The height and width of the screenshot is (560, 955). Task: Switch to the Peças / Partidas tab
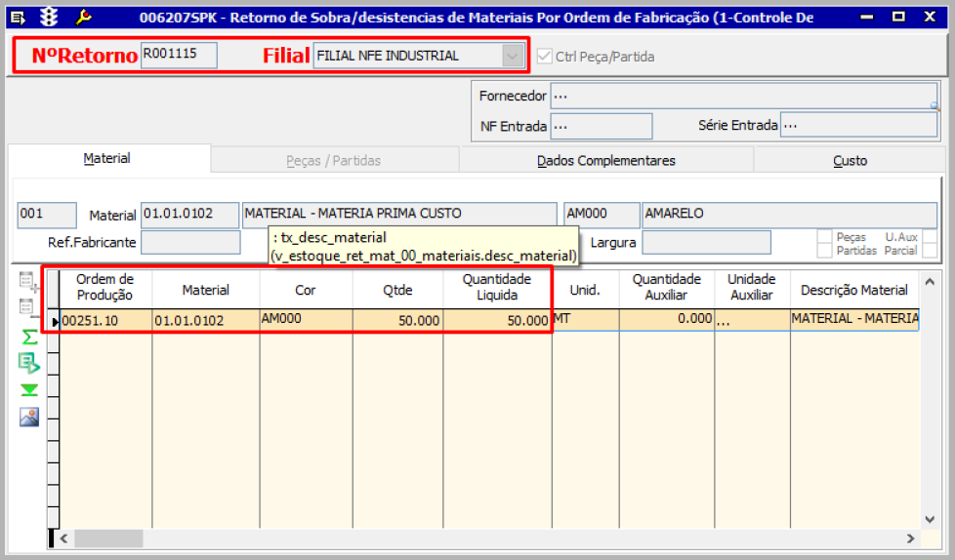click(334, 161)
